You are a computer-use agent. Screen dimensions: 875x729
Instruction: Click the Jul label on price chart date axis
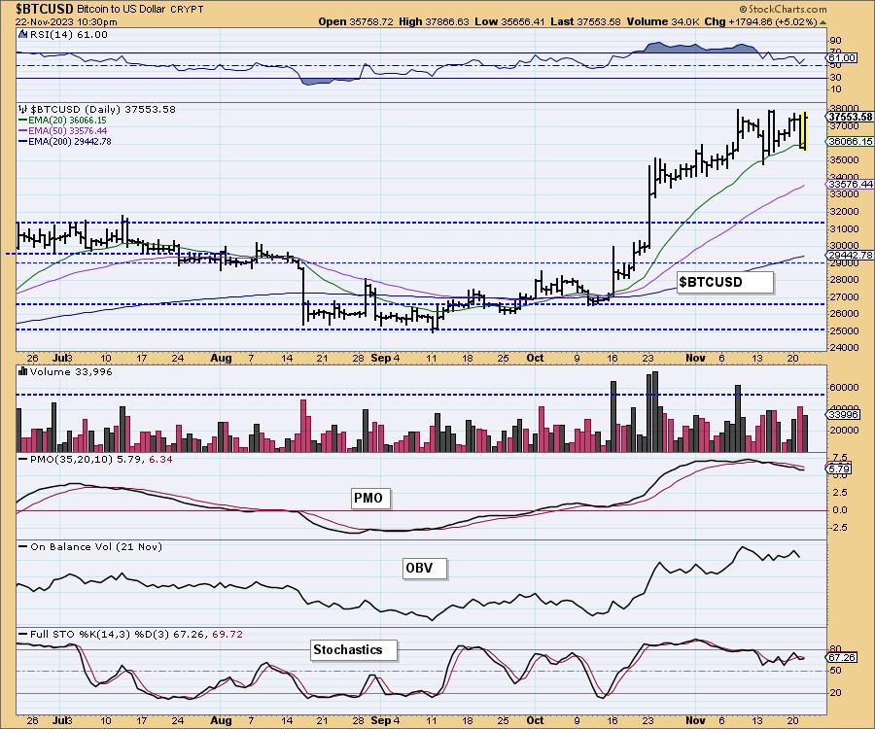coord(60,358)
